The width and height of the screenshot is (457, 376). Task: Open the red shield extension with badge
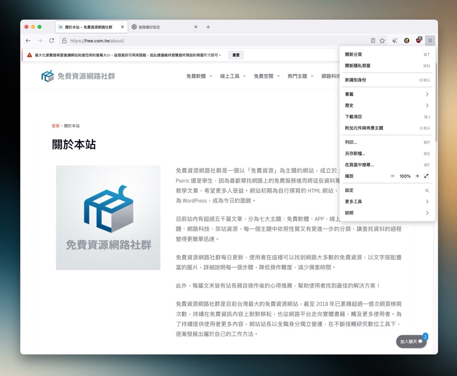tap(418, 40)
